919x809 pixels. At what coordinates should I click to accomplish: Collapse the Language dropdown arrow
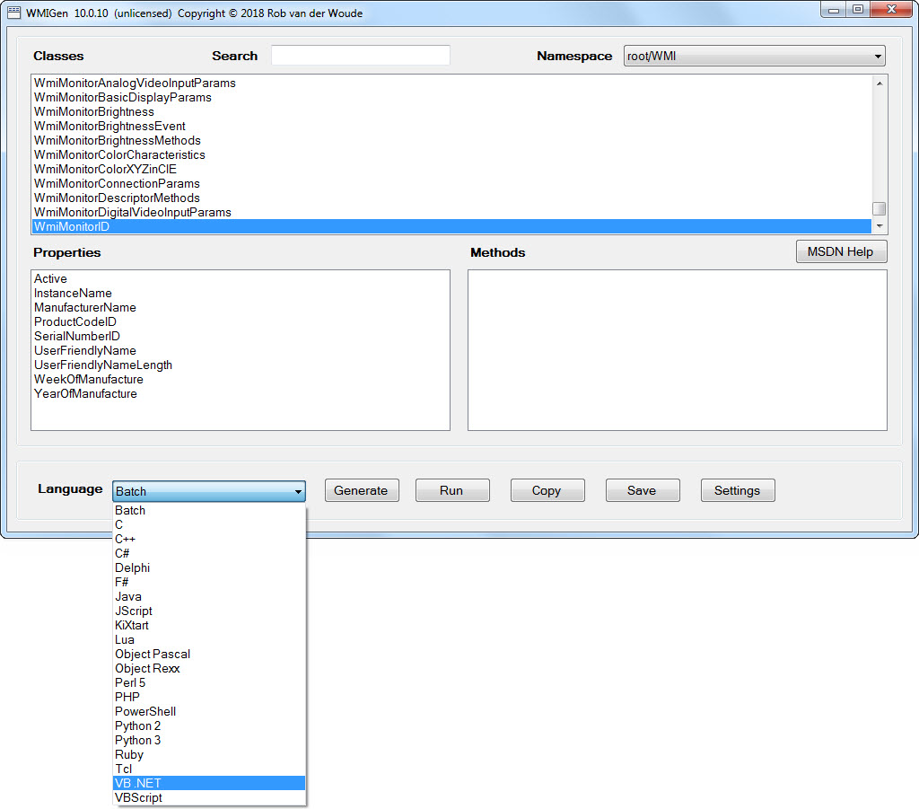tap(297, 491)
